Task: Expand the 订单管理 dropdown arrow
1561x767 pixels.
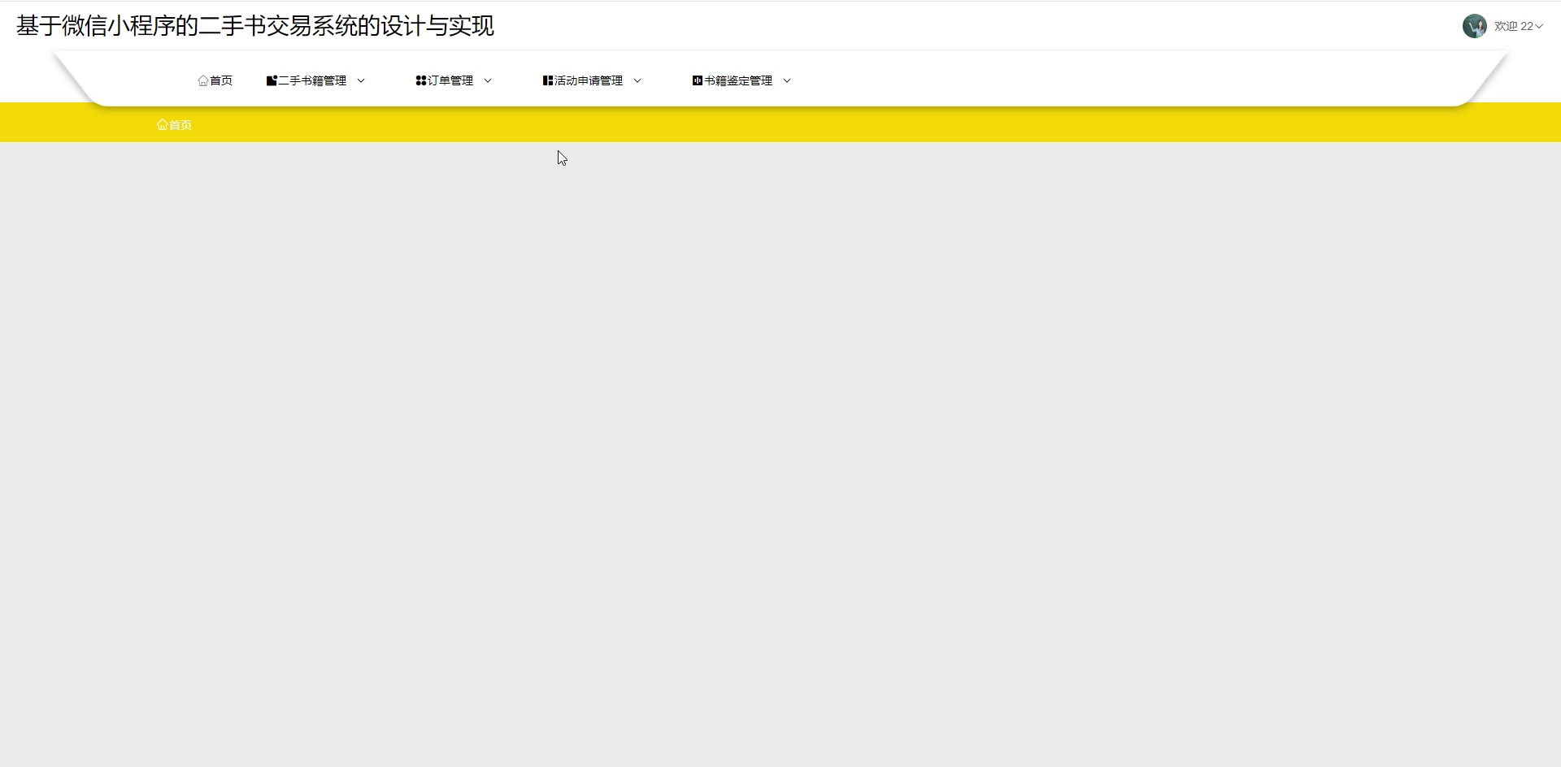Action: click(488, 80)
